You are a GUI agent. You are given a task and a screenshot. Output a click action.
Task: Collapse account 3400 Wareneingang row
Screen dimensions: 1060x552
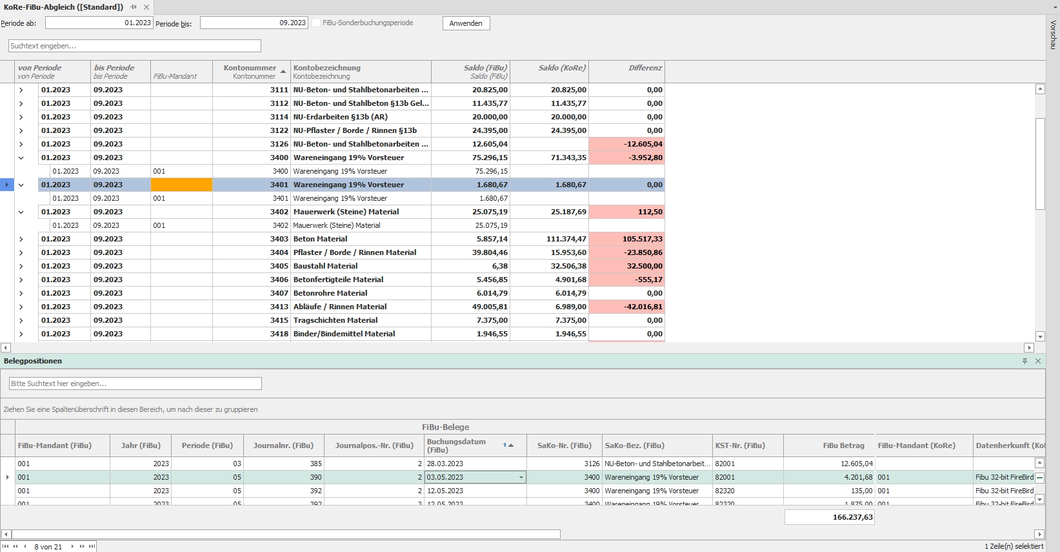[x=21, y=158]
